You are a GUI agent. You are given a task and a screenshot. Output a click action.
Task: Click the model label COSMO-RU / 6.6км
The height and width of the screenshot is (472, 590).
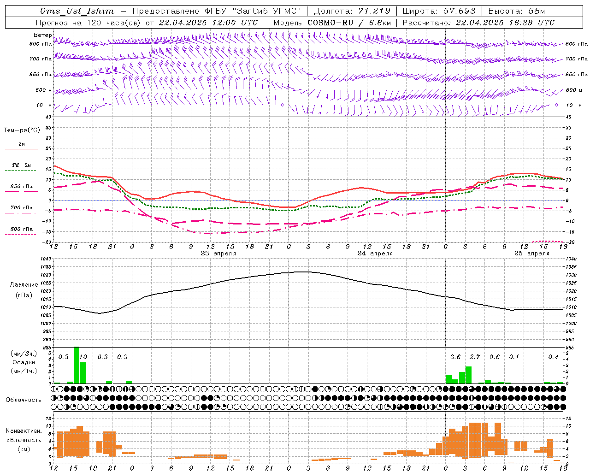(x=349, y=23)
